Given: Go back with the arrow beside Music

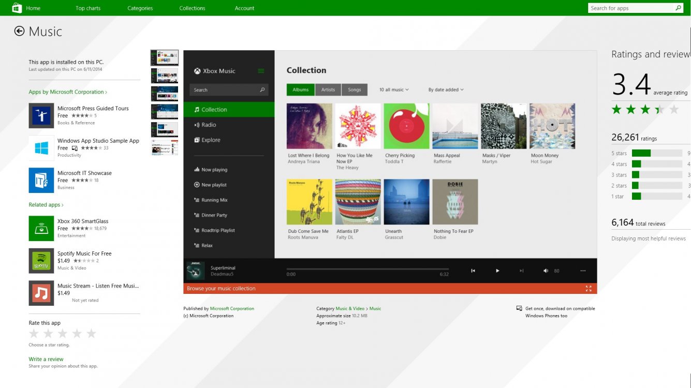Looking at the screenshot, I should click(x=19, y=31).
